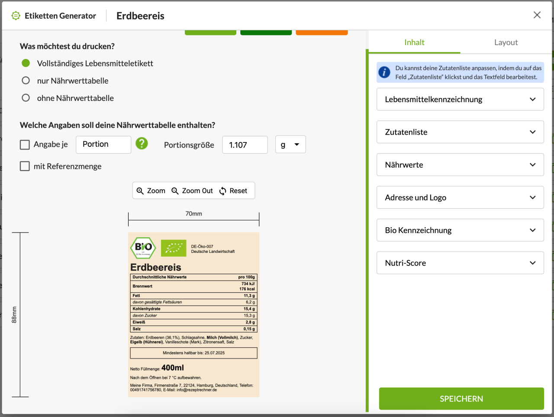The height and width of the screenshot is (417, 554).
Task: Switch to the Layout tab
Action: point(506,42)
